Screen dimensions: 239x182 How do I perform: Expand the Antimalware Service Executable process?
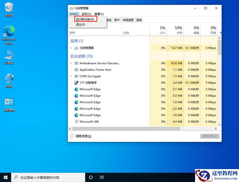click(71, 63)
